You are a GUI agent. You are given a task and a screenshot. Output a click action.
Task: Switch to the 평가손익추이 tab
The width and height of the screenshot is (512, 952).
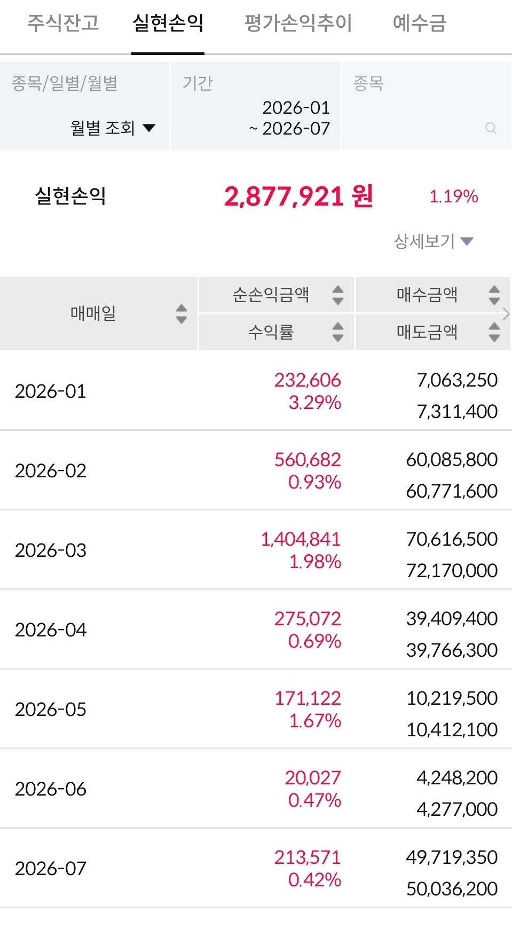click(298, 23)
